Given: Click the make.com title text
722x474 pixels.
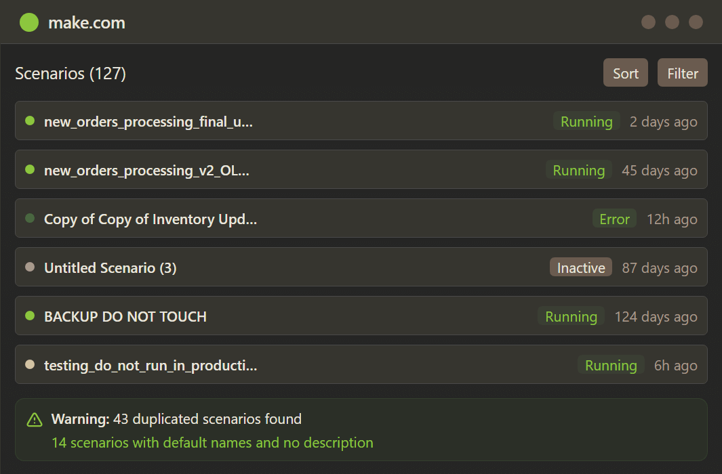Looking at the screenshot, I should 87,23.
